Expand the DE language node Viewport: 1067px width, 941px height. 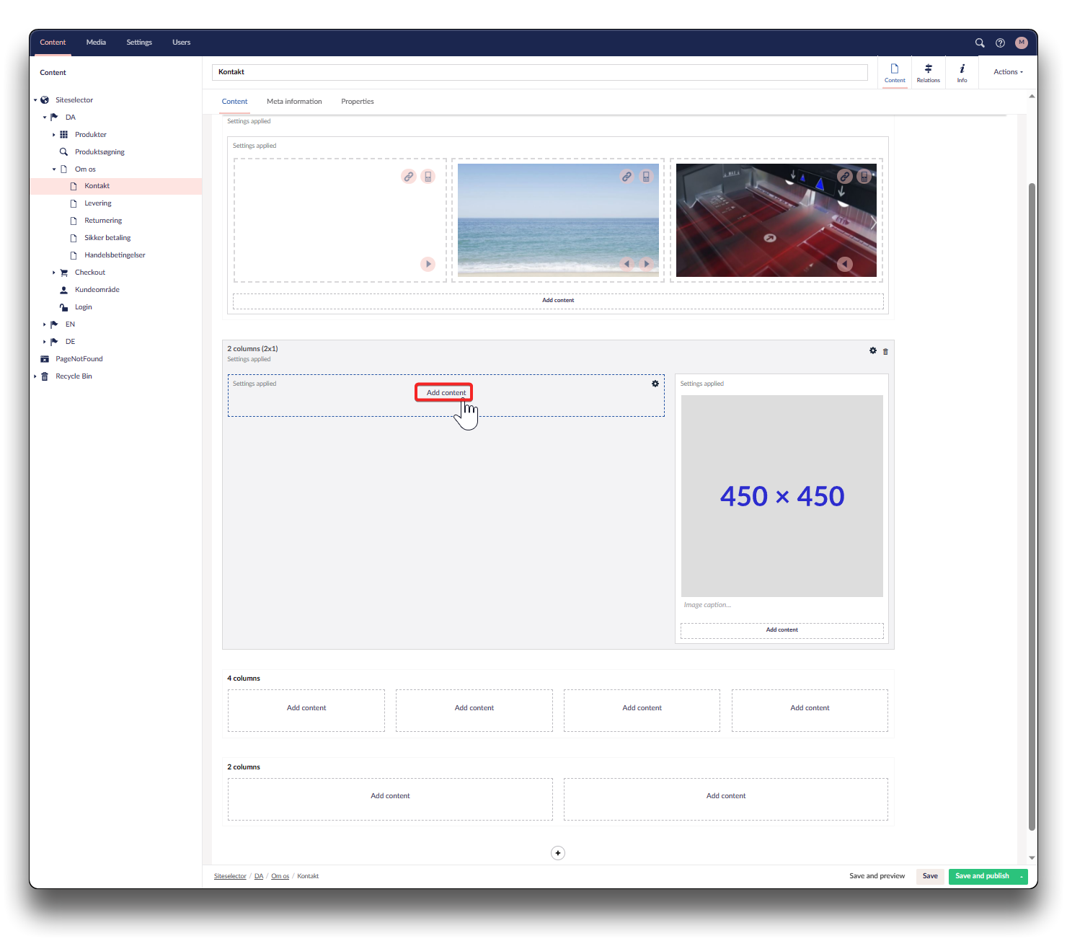pos(44,342)
